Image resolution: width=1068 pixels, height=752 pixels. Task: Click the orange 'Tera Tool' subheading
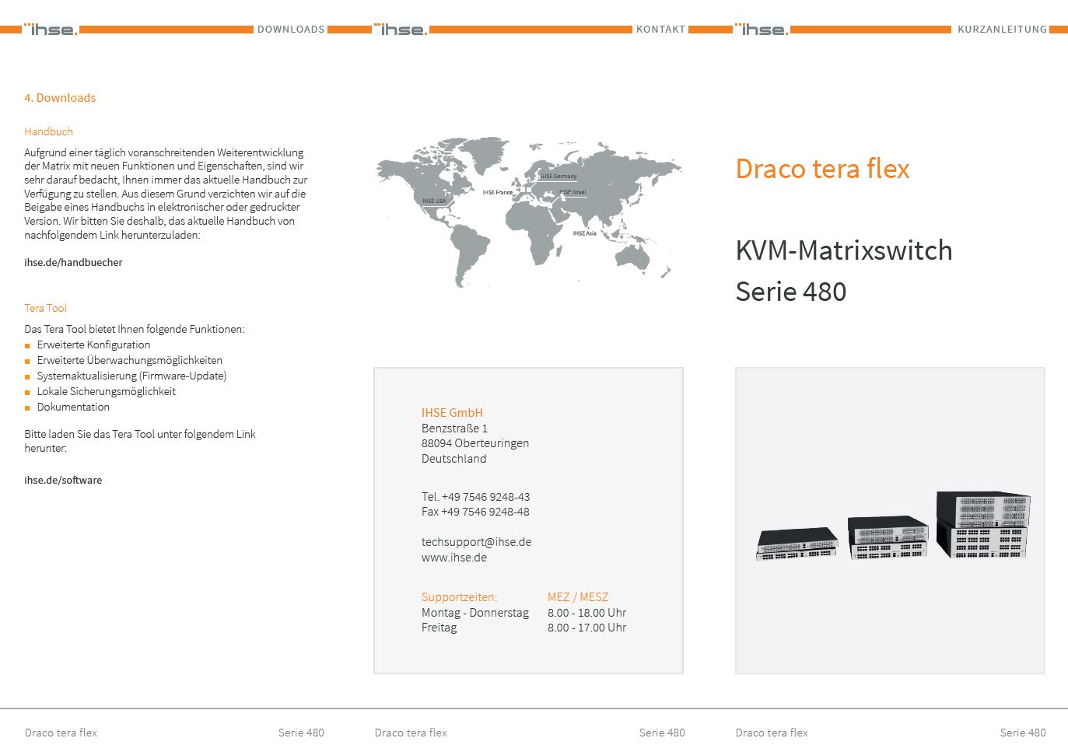(45, 308)
